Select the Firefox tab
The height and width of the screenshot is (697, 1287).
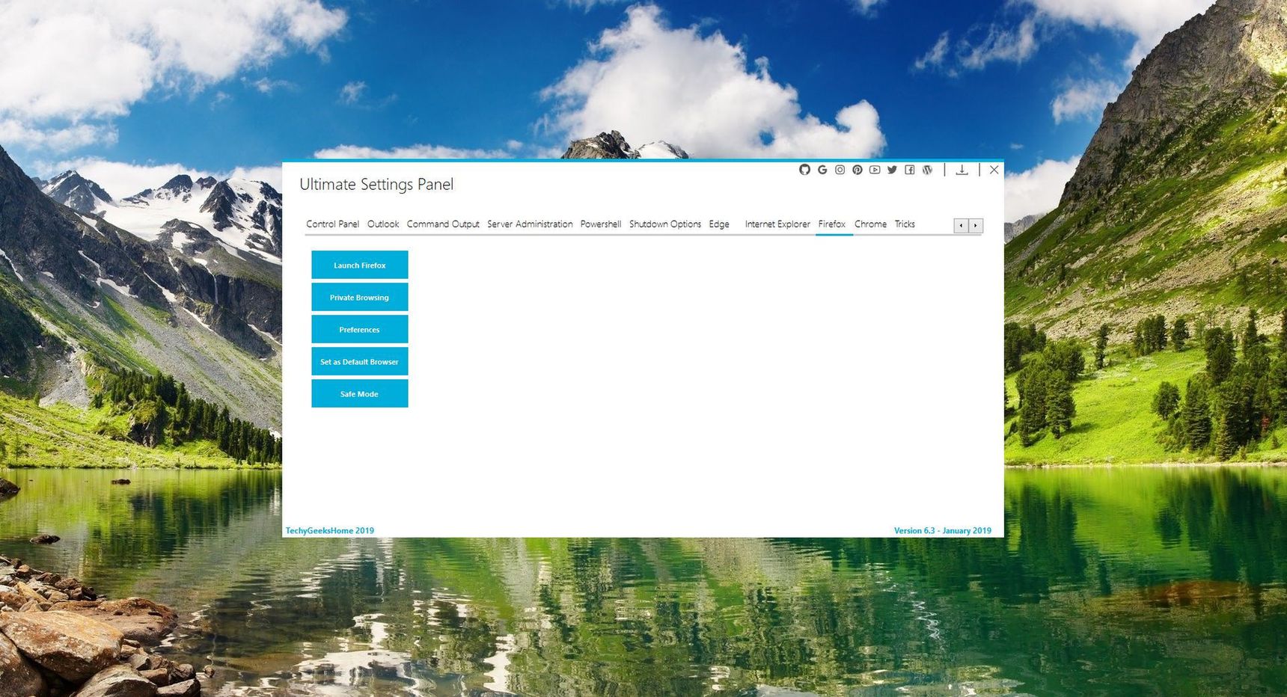tap(832, 224)
